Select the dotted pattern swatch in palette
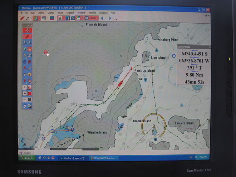Screen dimensions: 236x177 tap(30, 100)
